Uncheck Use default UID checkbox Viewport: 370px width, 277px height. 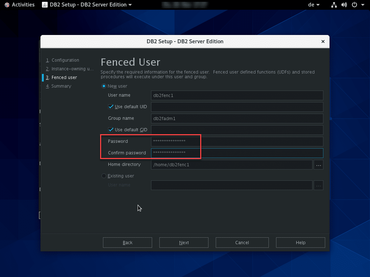click(111, 107)
